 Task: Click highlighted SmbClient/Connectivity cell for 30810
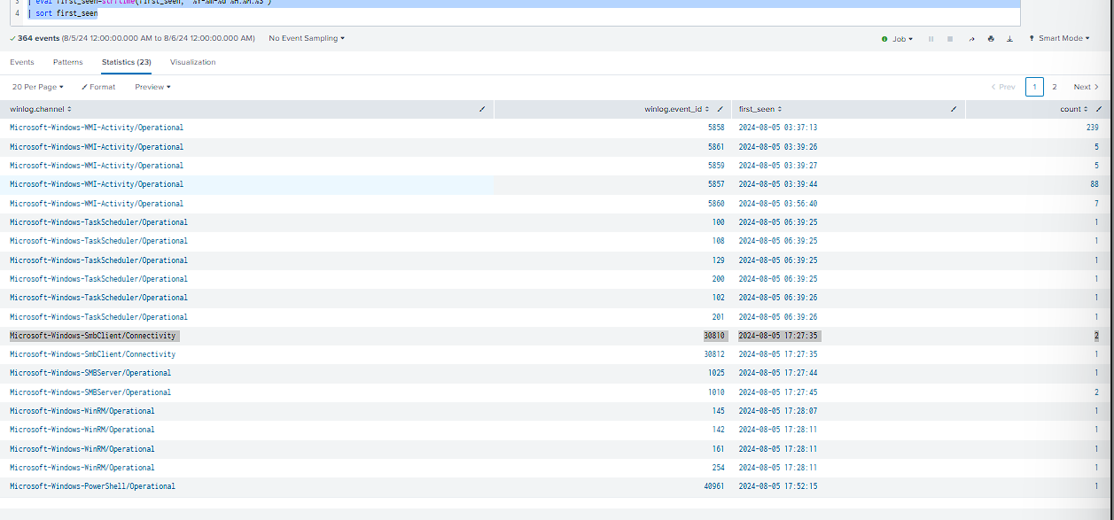[94, 336]
